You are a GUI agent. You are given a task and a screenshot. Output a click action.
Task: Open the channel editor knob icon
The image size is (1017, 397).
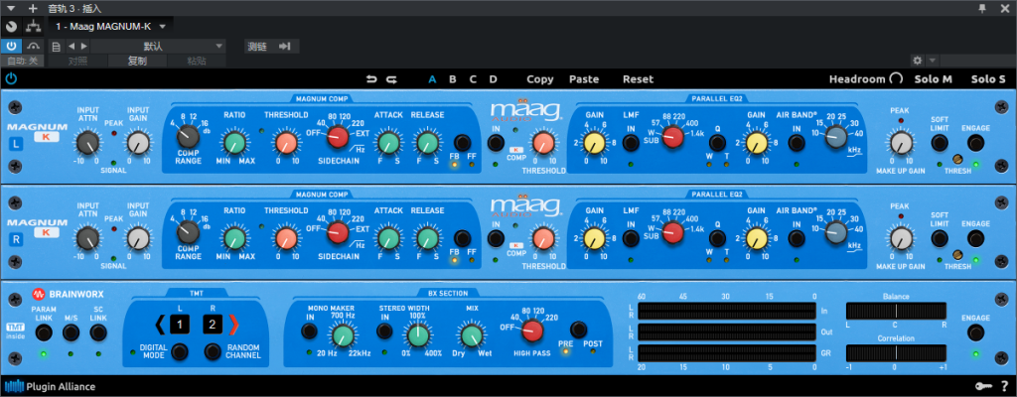pyautogui.click(x=11, y=27)
